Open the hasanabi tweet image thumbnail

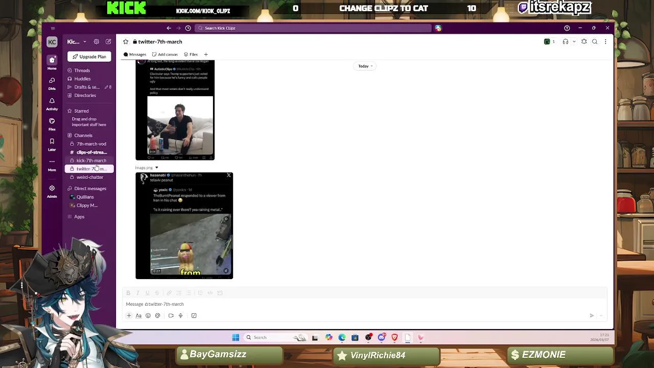(x=184, y=225)
